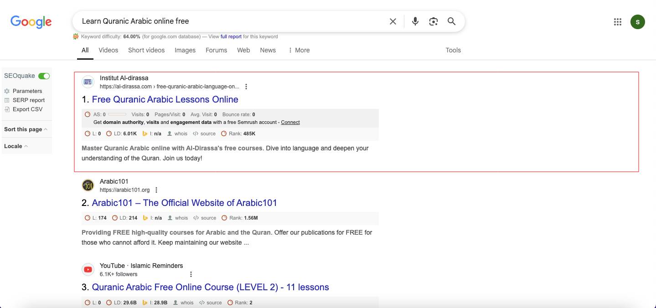Open the Google account avatar

pos(637,21)
